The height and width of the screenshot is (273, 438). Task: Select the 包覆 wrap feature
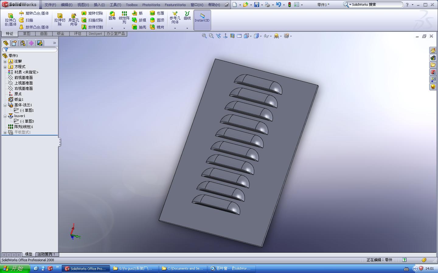click(x=157, y=13)
